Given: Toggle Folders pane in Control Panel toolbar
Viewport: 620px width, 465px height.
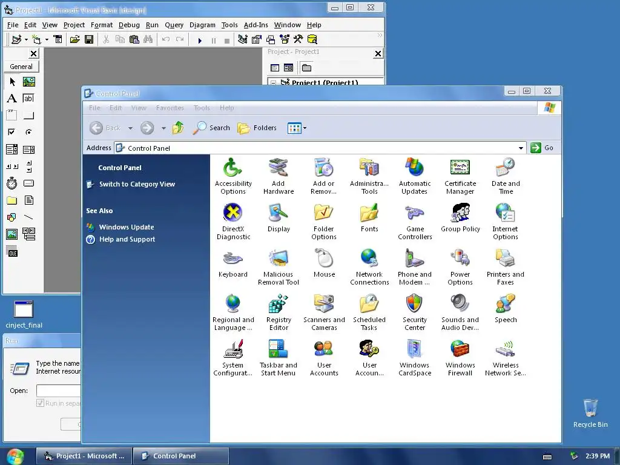Looking at the screenshot, I should (257, 128).
